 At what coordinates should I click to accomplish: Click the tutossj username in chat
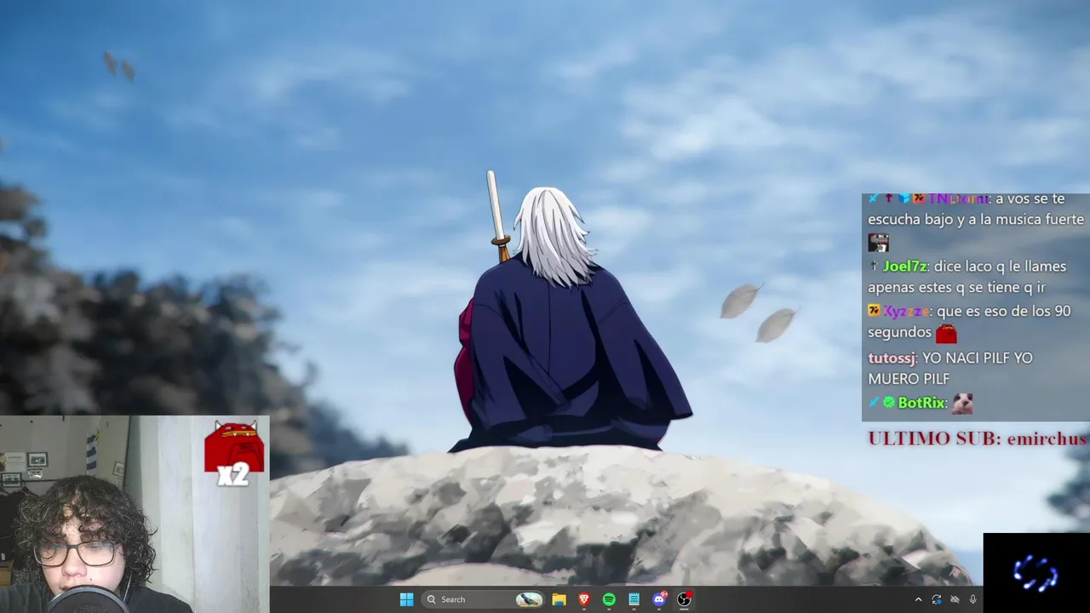pos(892,358)
